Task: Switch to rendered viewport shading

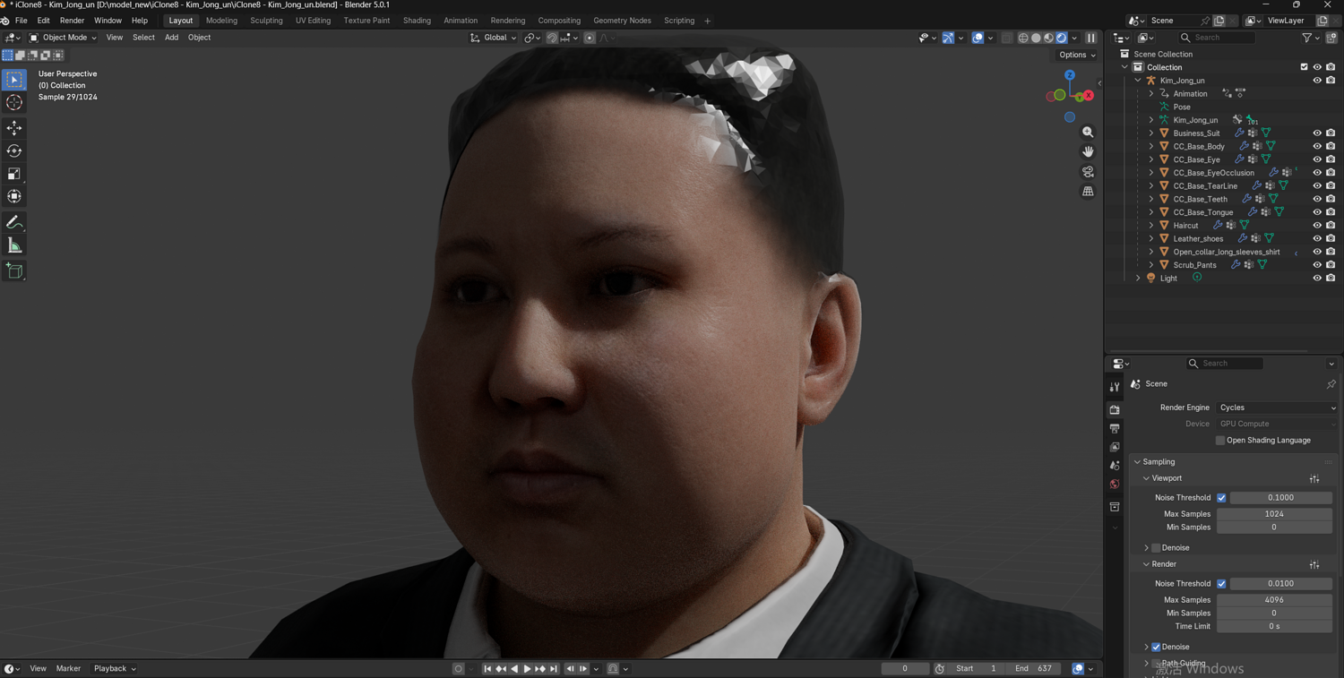Action: pyautogui.click(x=1061, y=38)
